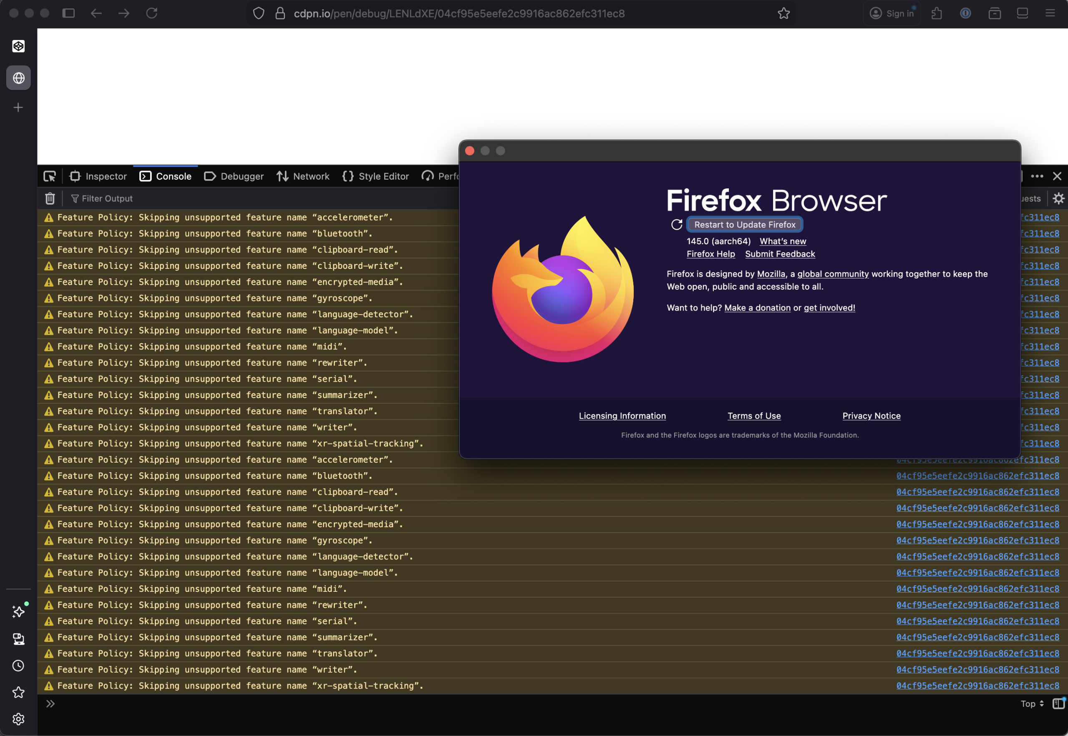Toggle the sidebar panel button
1068x736 pixels.
click(68, 13)
